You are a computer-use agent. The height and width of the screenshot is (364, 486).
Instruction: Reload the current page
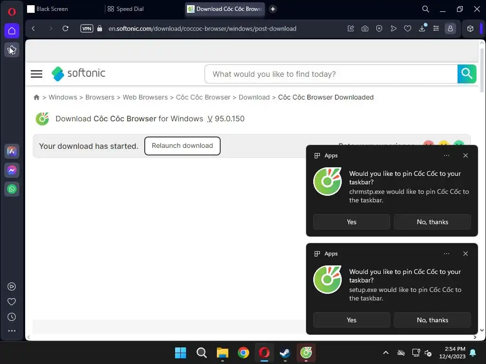click(x=65, y=28)
